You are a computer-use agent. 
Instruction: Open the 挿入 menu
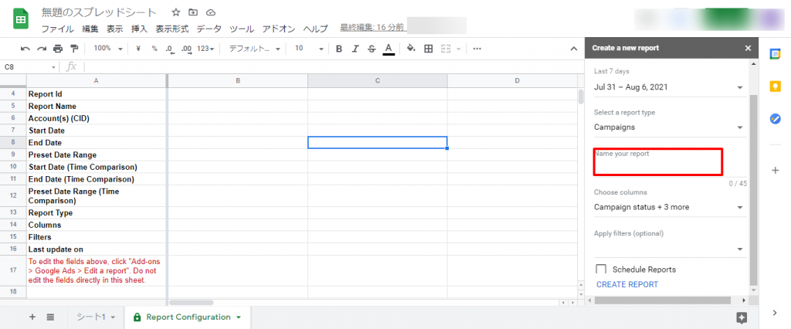[x=139, y=29]
